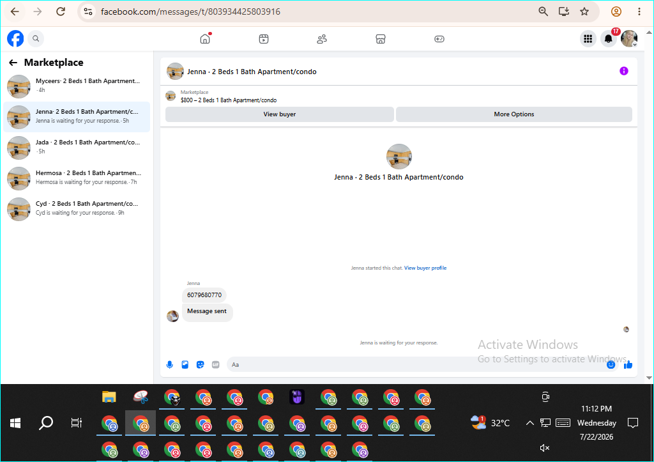Select the Jenna conversation in list
Image resolution: width=654 pixels, height=462 pixels.
click(x=77, y=117)
